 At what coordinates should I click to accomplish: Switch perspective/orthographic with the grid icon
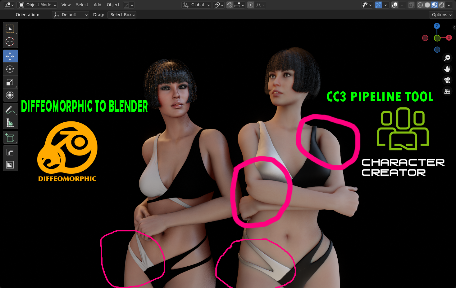[x=447, y=91]
